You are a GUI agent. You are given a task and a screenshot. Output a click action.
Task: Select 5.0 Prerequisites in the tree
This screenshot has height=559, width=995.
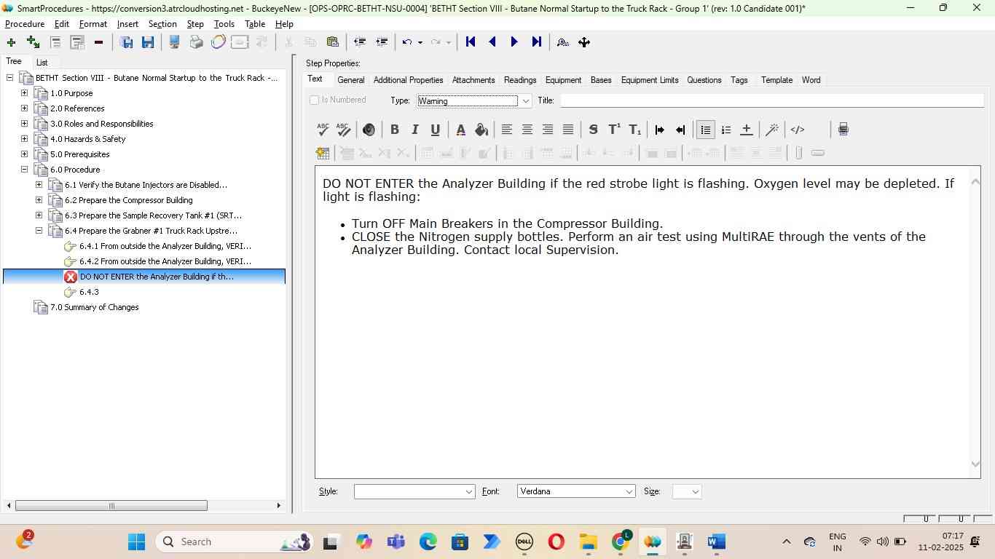80,154
